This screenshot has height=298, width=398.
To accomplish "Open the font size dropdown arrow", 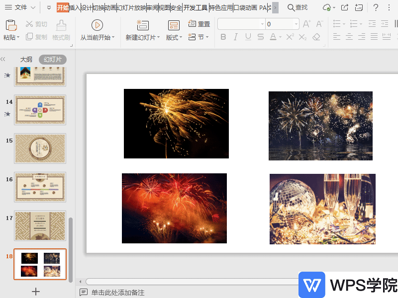I will tap(296, 24).
